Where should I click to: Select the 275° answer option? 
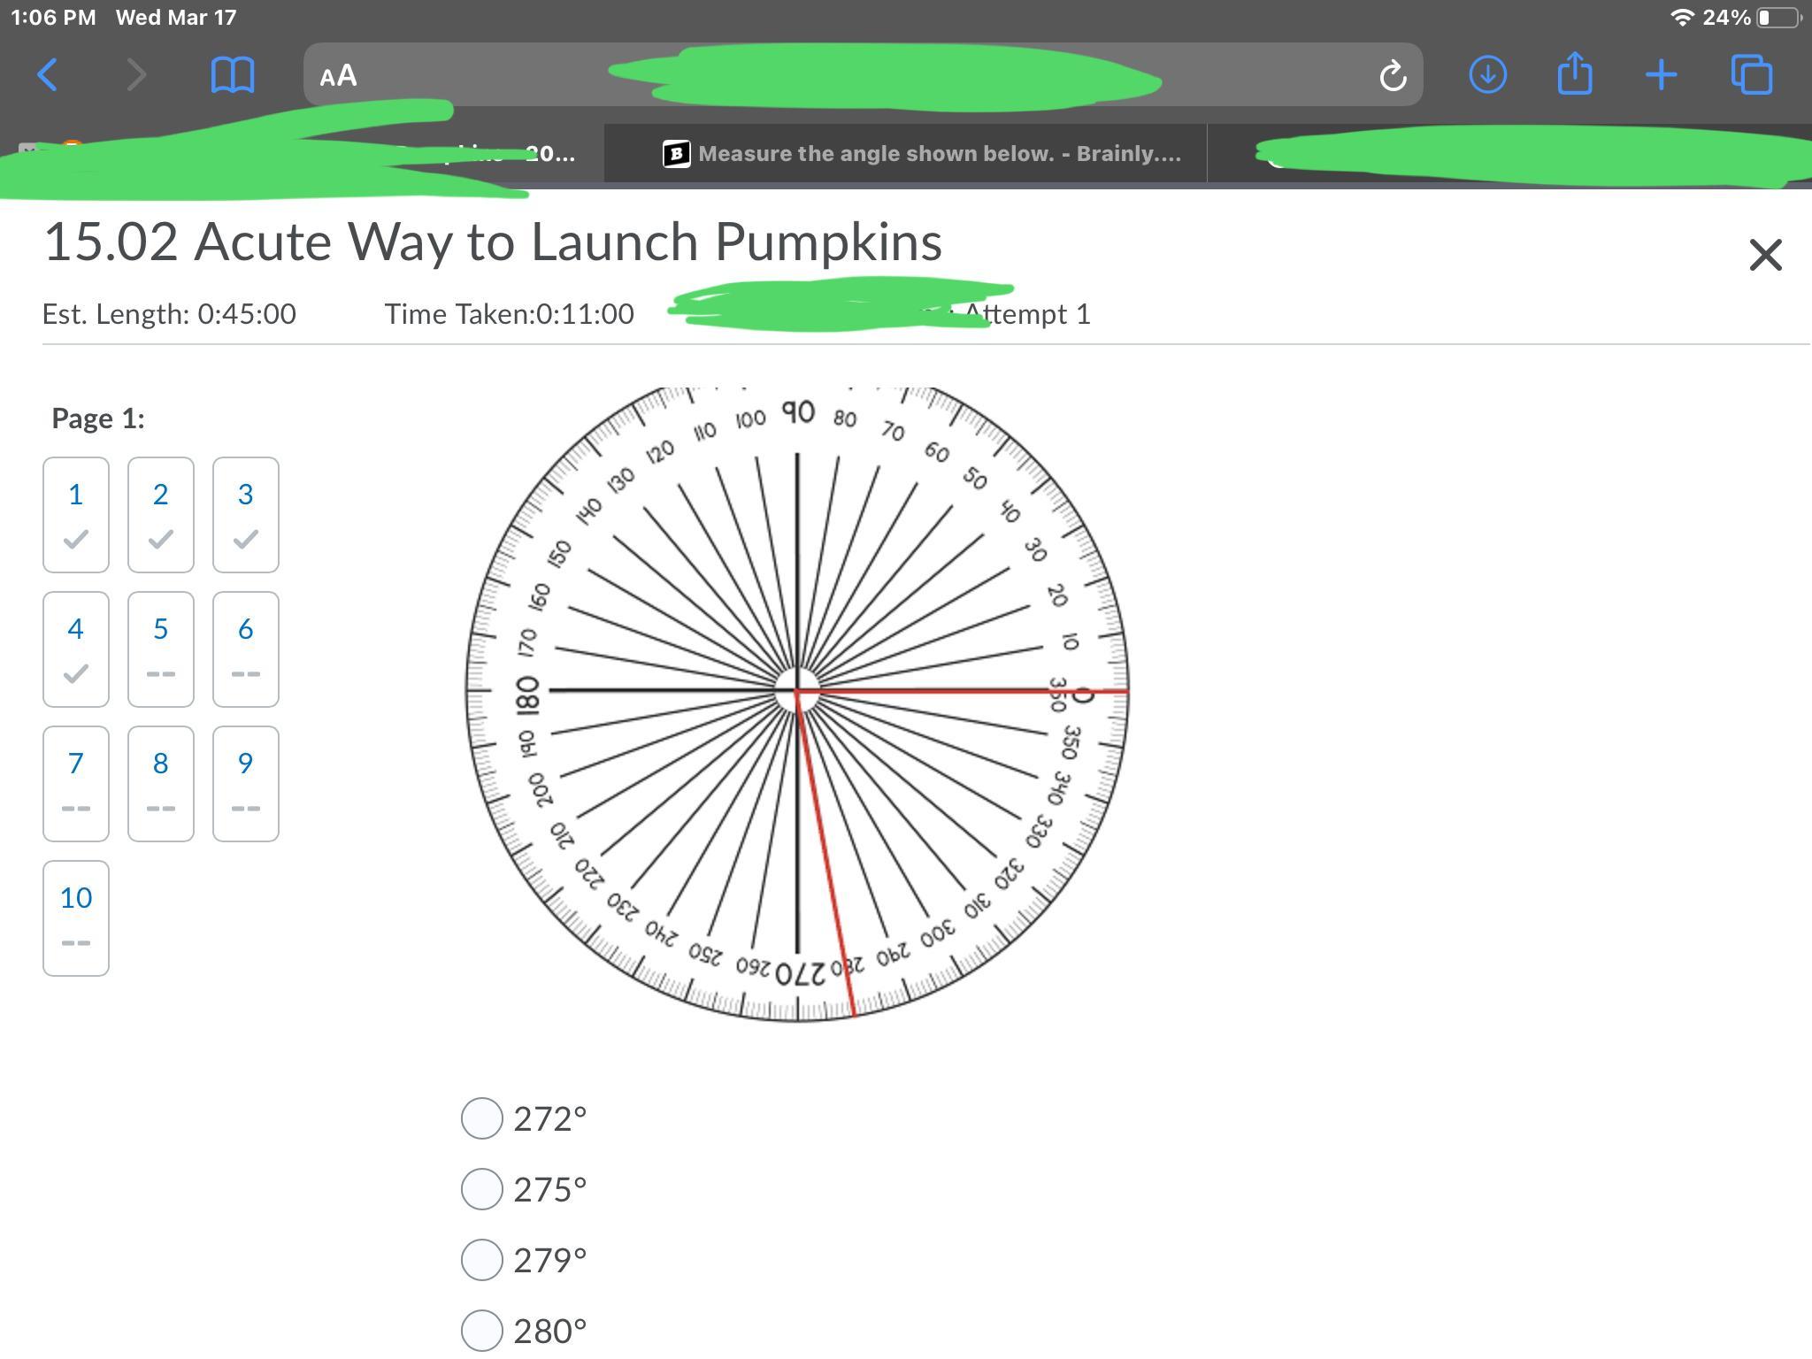pos(482,1189)
